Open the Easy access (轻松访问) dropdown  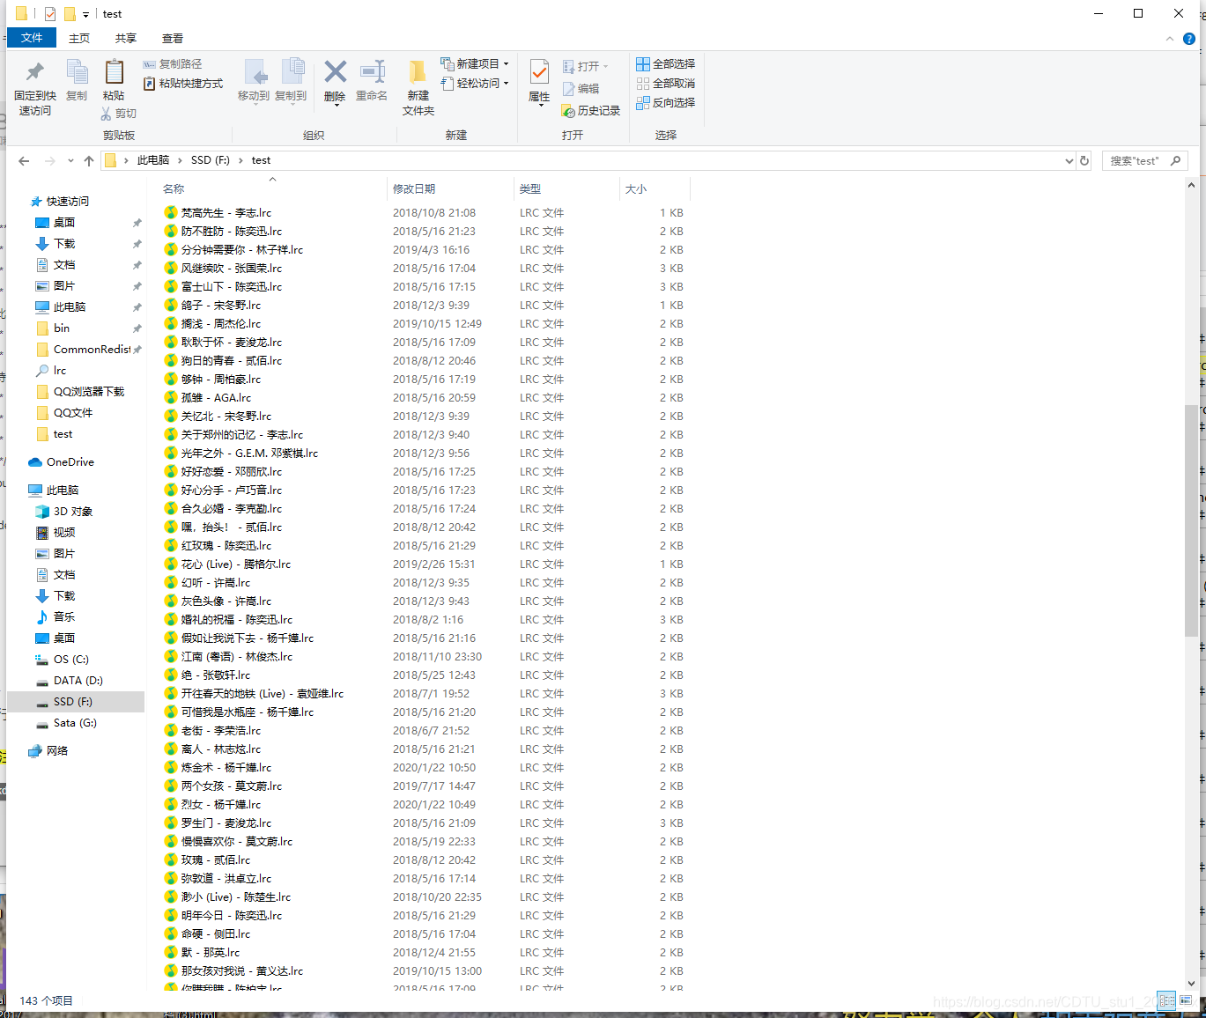pos(475,84)
